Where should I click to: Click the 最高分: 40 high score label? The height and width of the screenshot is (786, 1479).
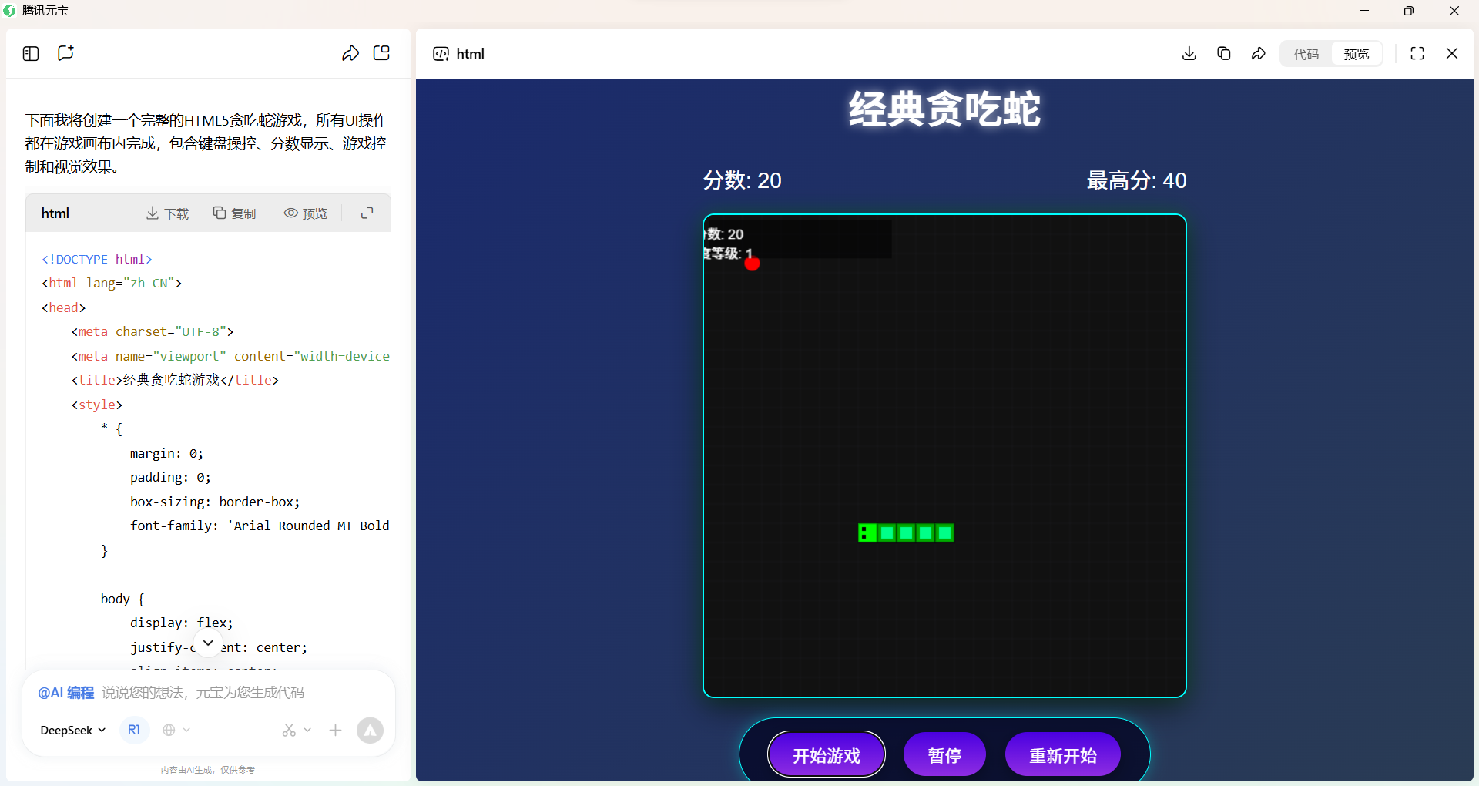1136,180
